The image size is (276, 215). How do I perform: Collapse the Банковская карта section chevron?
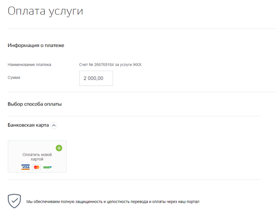point(54,125)
